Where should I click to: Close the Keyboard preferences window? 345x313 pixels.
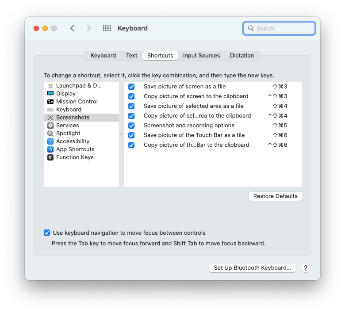coord(36,28)
